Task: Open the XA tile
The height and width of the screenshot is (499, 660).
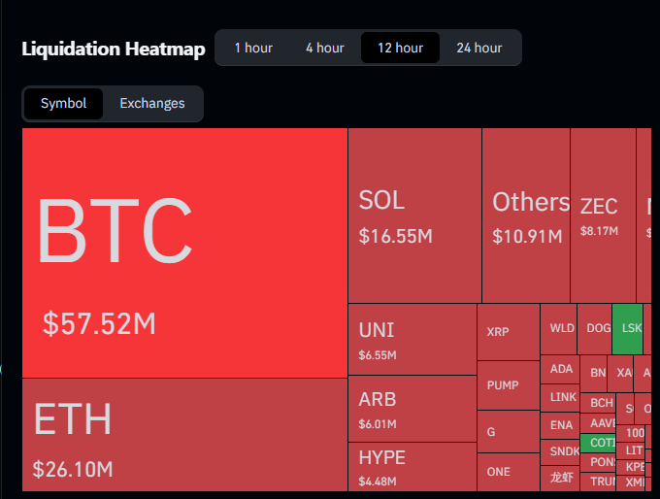Action: tap(620, 374)
